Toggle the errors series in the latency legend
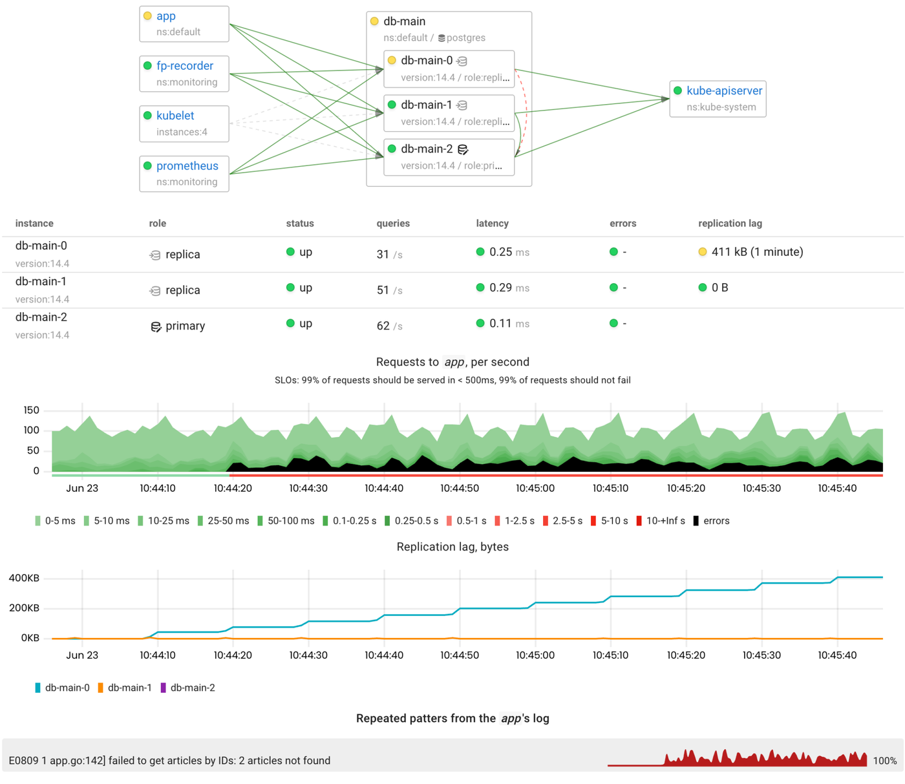Image resolution: width=905 pixels, height=784 pixels. coord(696,520)
